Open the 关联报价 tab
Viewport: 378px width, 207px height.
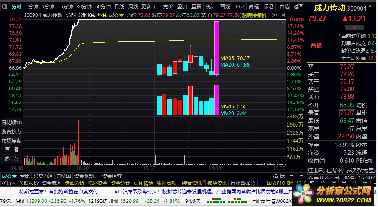(x=28, y=183)
